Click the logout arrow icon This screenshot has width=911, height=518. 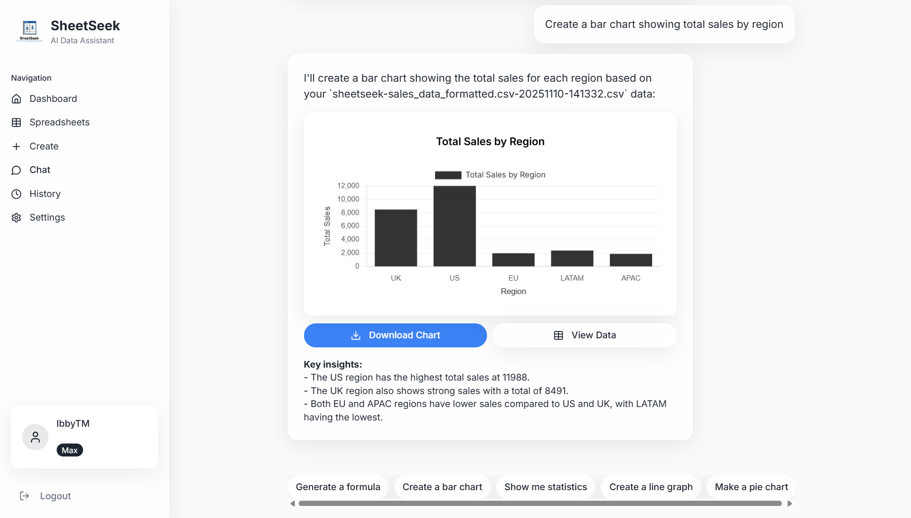24,495
